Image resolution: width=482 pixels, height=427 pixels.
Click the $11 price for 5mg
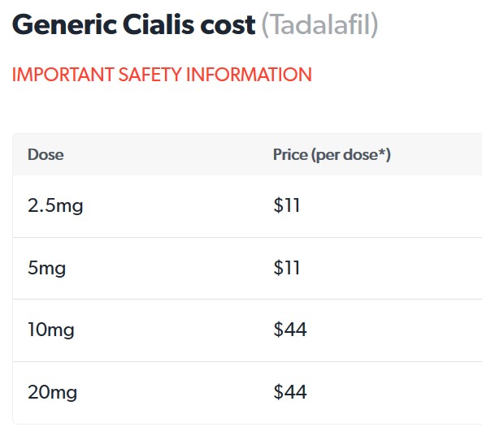pyautogui.click(x=286, y=267)
